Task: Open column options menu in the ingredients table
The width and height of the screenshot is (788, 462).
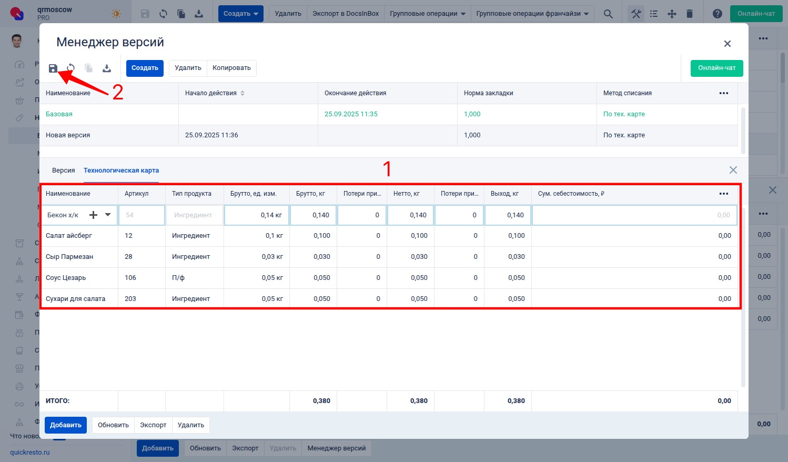Action: pyautogui.click(x=724, y=194)
